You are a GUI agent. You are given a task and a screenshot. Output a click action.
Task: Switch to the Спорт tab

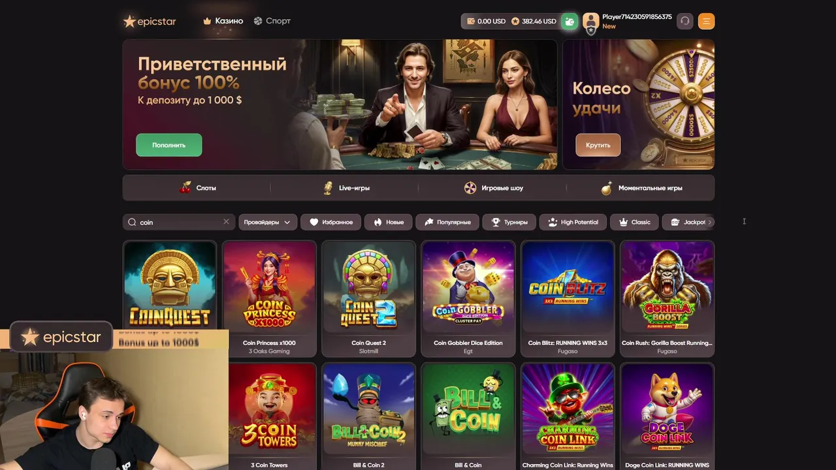click(x=272, y=21)
